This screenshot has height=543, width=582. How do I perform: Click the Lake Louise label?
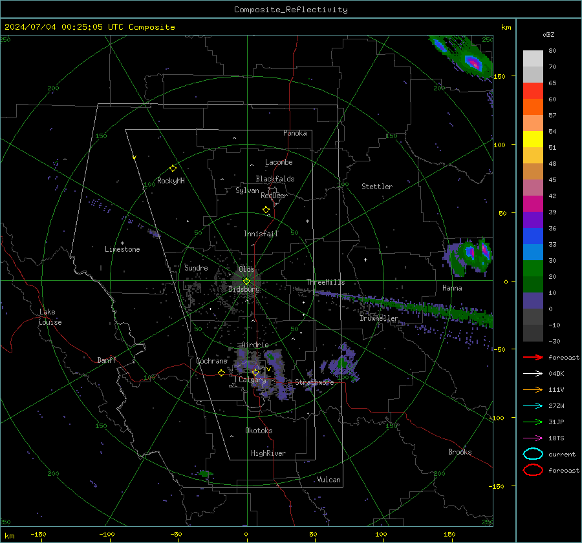[x=50, y=317]
